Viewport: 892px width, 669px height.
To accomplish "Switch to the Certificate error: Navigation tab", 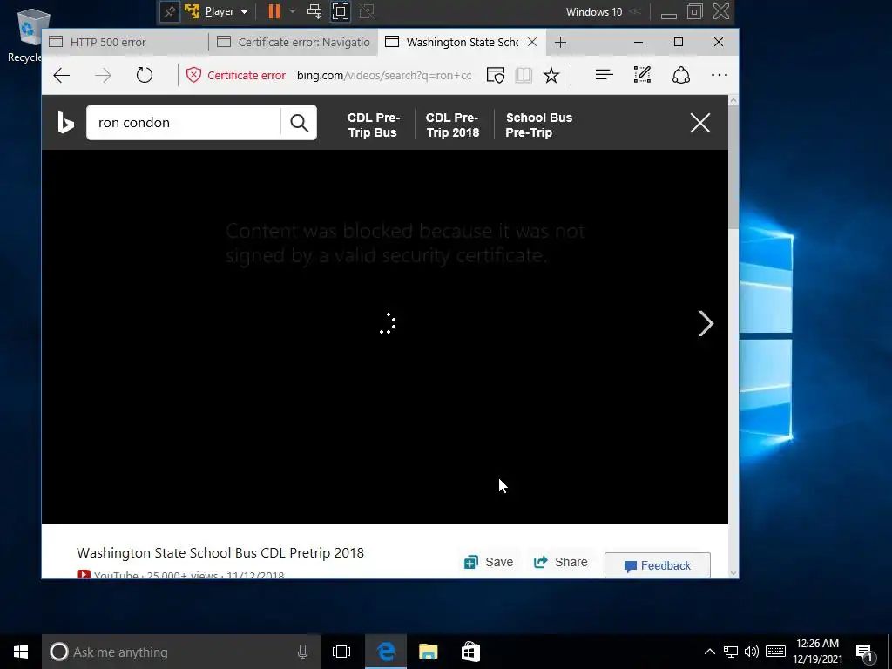I will pos(294,42).
